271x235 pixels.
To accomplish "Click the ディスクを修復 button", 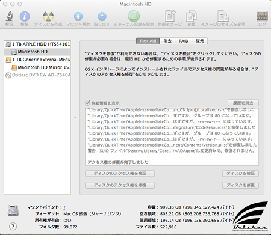I will [x=240, y=185].
